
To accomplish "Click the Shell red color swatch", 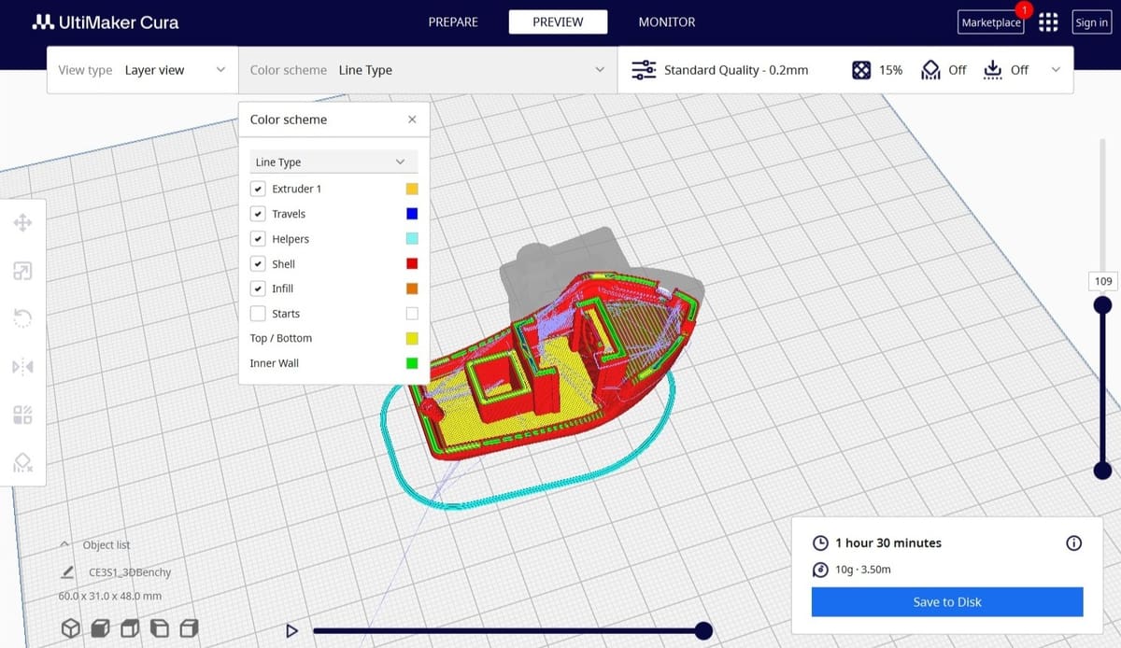I will pos(412,264).
